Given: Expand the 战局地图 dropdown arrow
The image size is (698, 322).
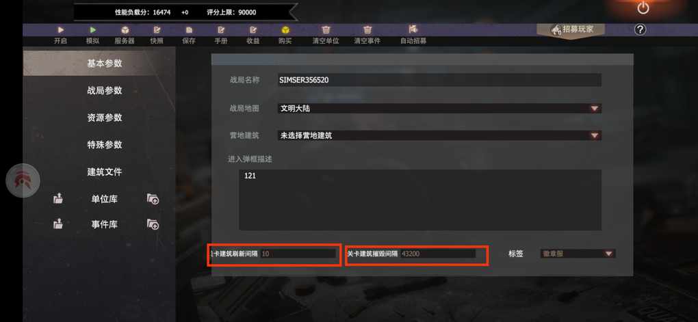Looking at the screenshot, I should [595, 109].
